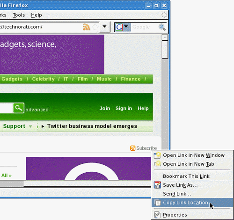Click the Help link in green header
Viewport: 234px width, 220px height.
tap(143, 108)
